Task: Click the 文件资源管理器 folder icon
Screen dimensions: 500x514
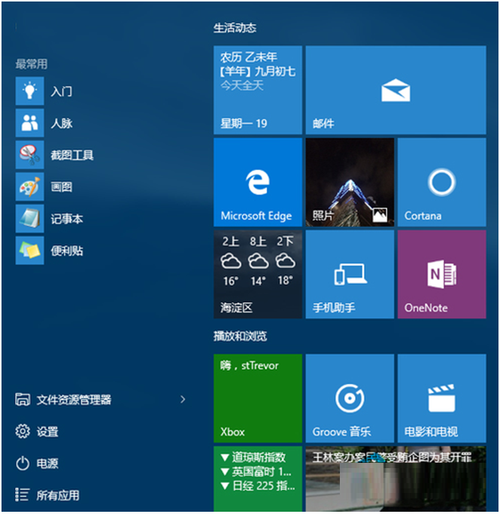Action: 23,400
